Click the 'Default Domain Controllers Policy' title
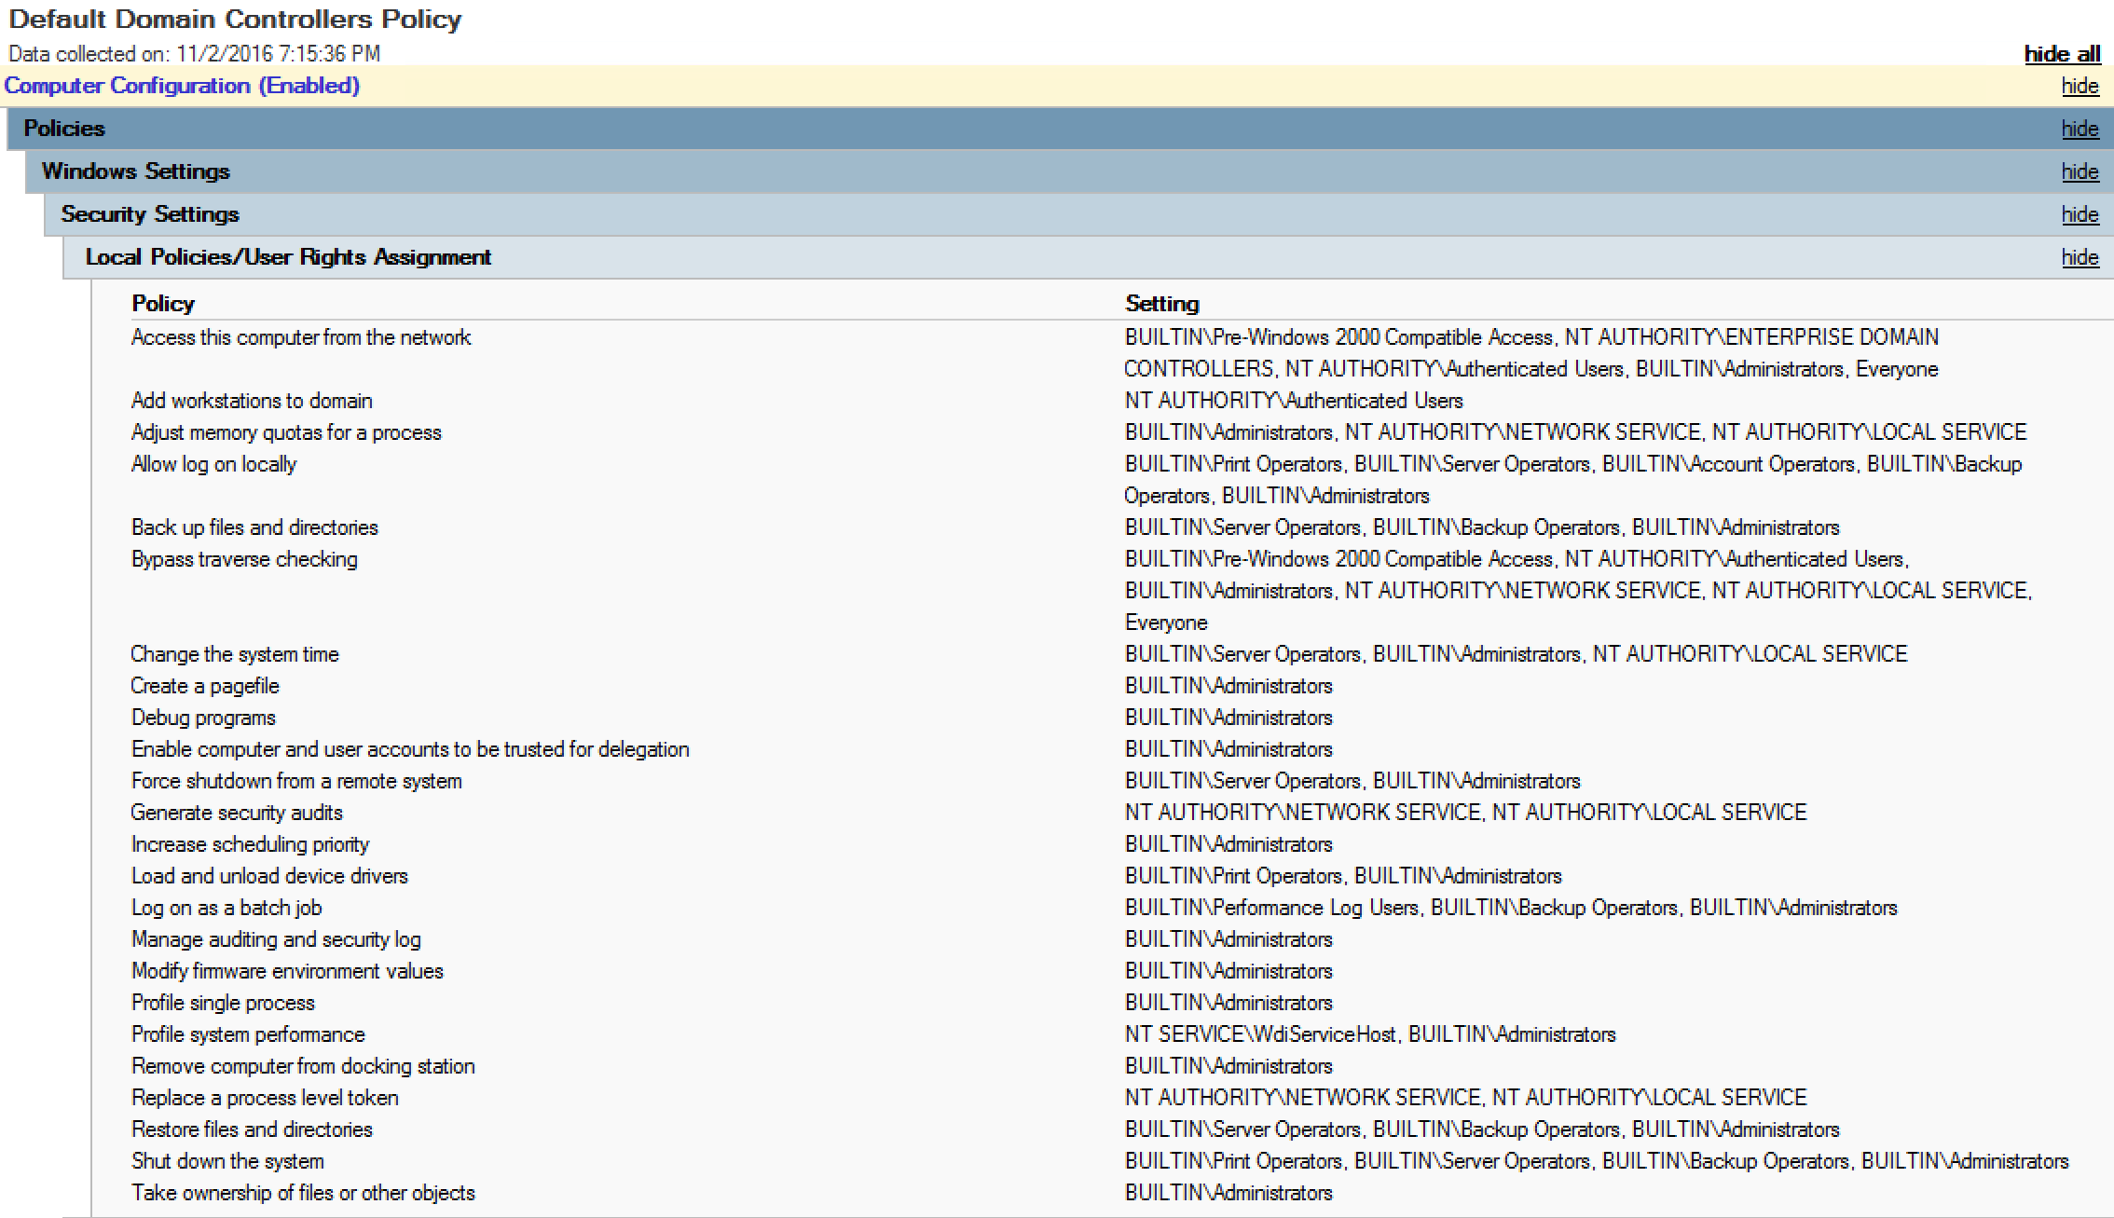Viewport: 2114px width, 1218px height. point(235,20)
